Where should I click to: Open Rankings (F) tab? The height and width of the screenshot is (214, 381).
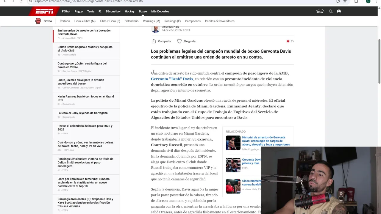[172, 21]
